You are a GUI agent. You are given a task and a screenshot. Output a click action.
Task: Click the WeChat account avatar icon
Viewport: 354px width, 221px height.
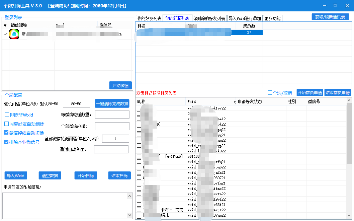(x=14, y=34)
